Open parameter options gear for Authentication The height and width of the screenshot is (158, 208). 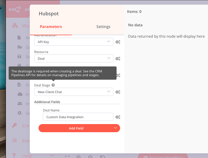click(x=117, y=42)
